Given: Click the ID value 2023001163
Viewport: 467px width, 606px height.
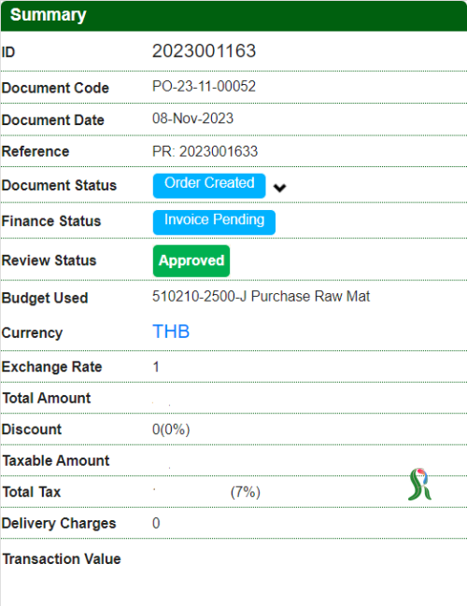Looking at the screenshot, I should click(x=205, y=51).
